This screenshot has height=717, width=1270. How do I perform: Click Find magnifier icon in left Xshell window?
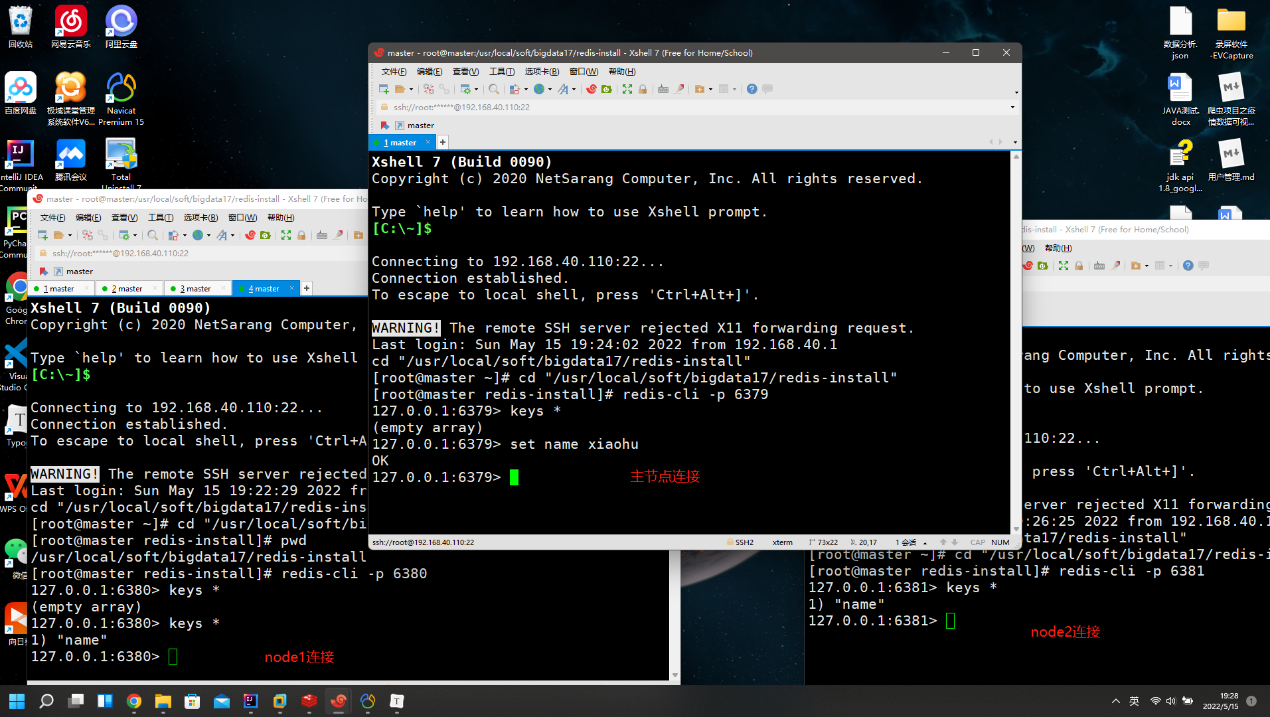click(153, 235)
